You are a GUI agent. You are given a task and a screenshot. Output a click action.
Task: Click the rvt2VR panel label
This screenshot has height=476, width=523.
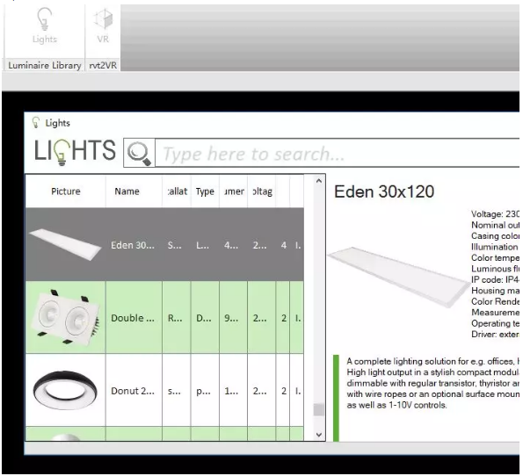coord(103,65)
